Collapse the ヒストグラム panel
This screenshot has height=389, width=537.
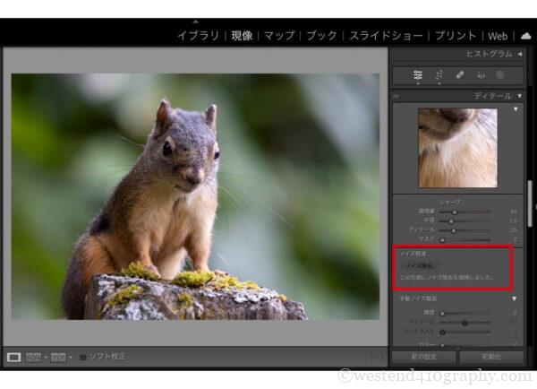519,55
